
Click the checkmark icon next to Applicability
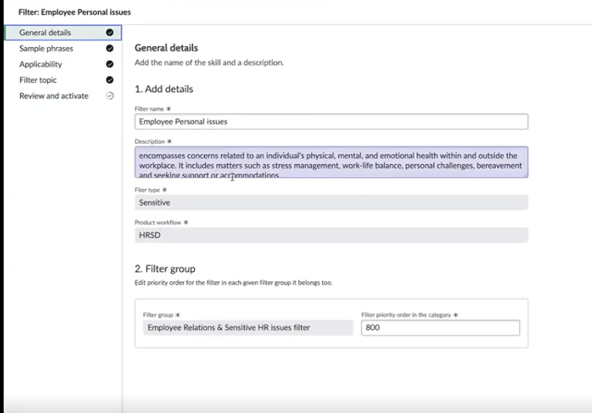point(110,64)
